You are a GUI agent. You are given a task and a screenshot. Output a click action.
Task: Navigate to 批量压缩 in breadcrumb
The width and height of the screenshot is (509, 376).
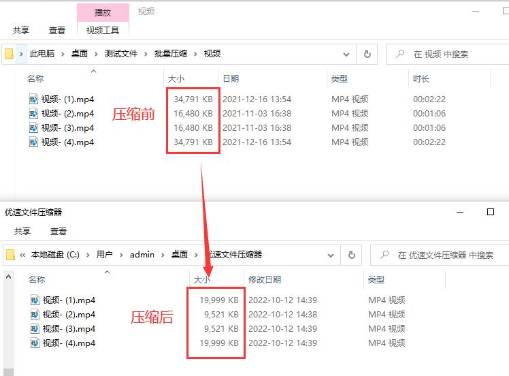171,54
